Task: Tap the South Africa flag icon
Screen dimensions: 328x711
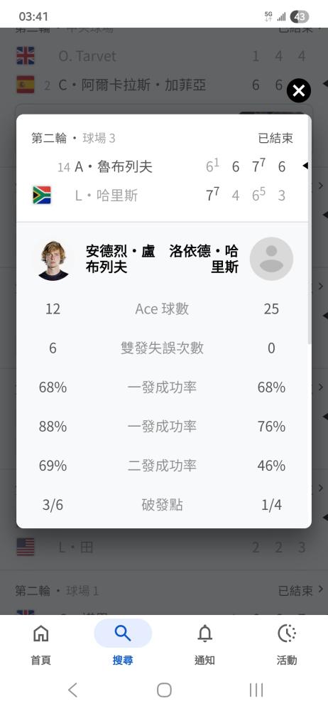Action: (x=42, y=196)
